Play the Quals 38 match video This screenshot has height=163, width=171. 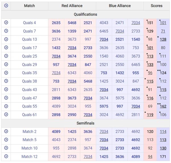click(x=6, y=81)
